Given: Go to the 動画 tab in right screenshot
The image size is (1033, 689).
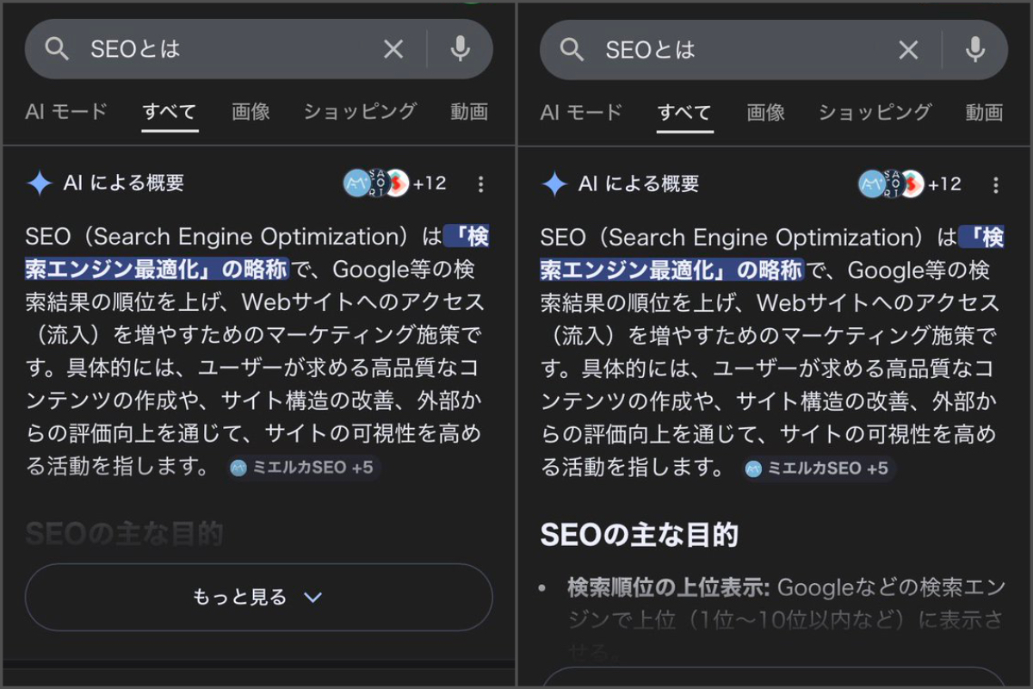Looking at the screenshot, I should 984,112.
